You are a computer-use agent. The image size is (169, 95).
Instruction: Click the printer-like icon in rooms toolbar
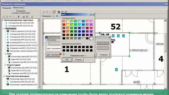[24, 17]
